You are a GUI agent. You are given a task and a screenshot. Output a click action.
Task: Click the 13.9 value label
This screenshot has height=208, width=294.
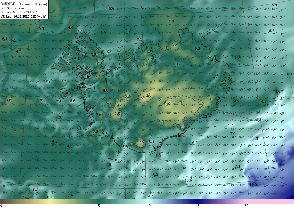tap(253, 185)
